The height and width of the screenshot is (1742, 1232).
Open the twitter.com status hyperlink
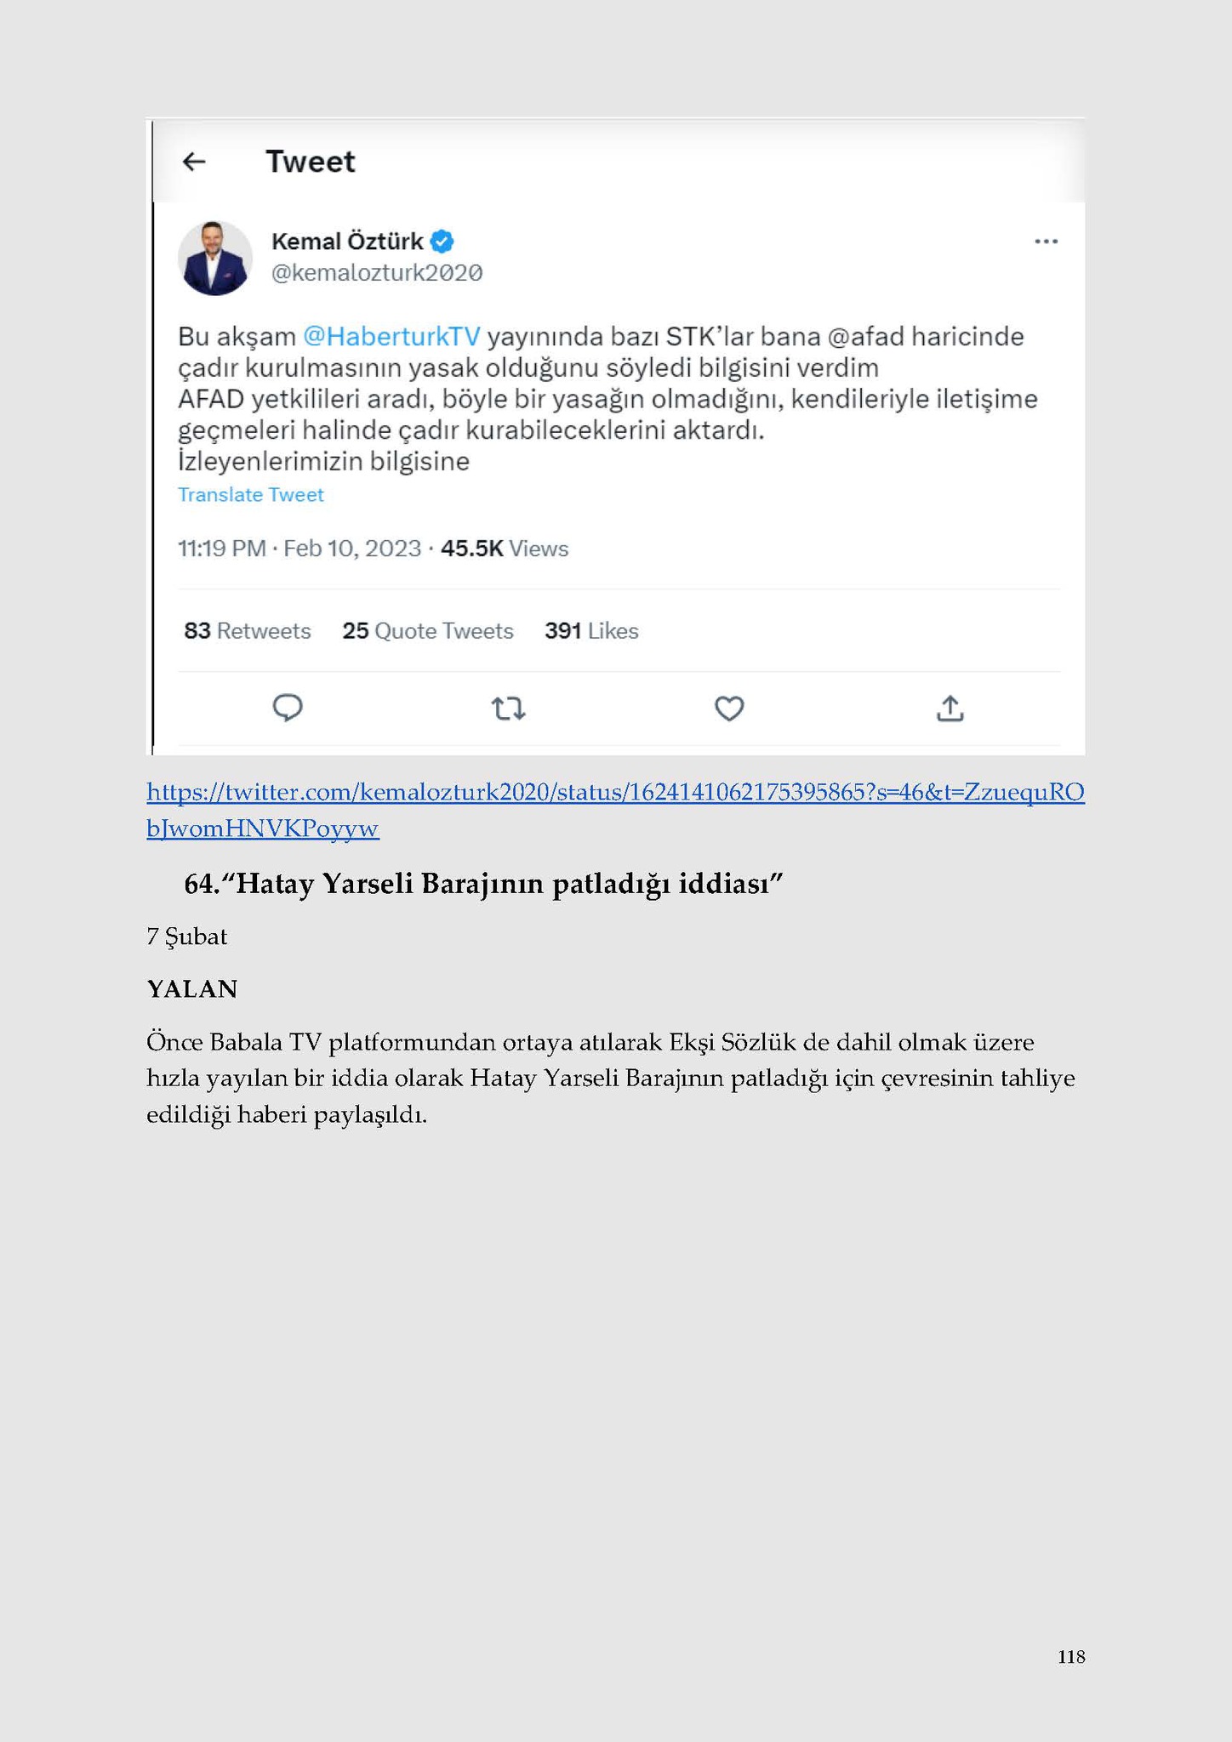coord(615,810)
